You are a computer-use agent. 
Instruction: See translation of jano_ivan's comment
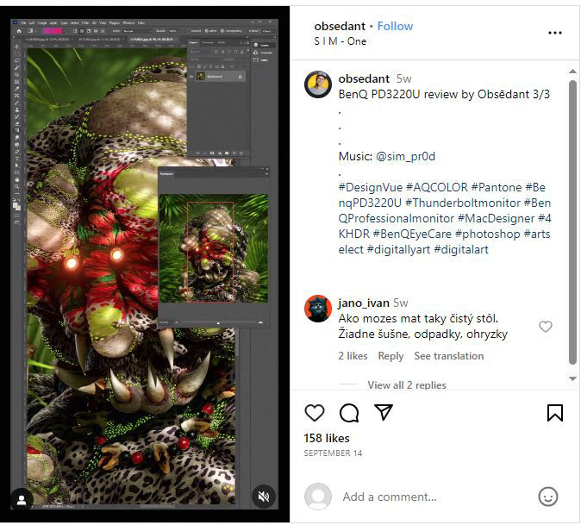449,356
